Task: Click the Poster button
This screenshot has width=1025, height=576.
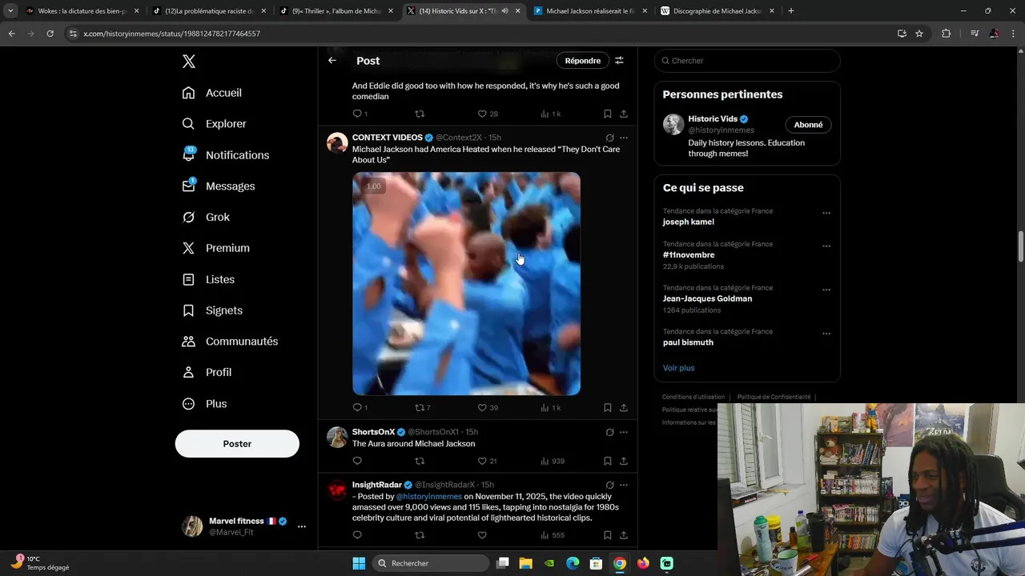Action: tap(237, 444)
